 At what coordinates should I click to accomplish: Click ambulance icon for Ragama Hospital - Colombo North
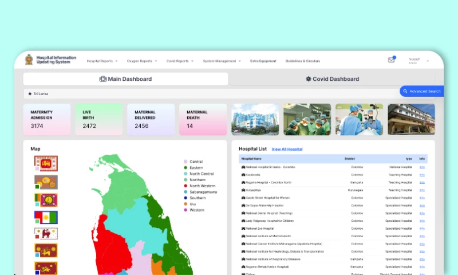(243, 182)
